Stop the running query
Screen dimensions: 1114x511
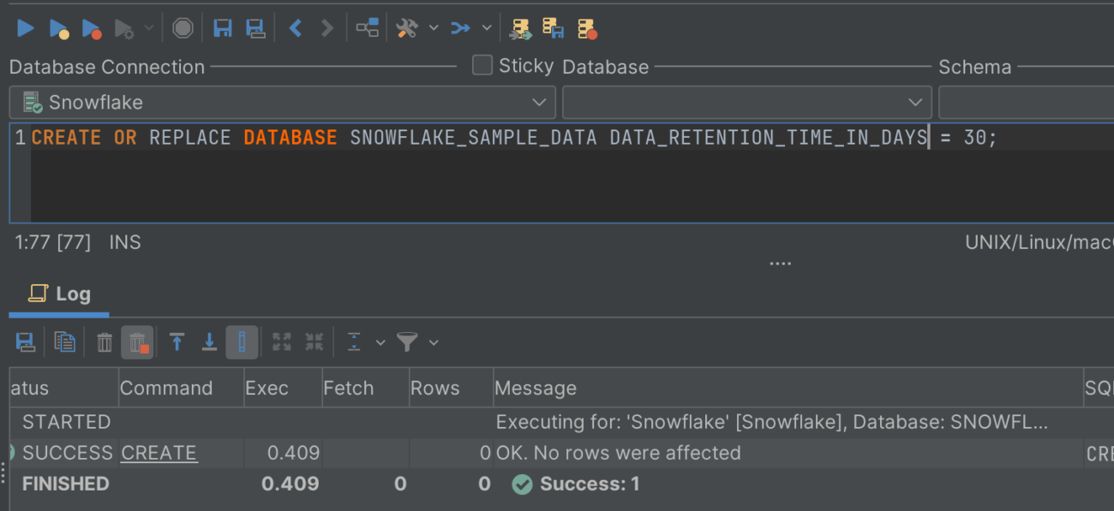pos(183,27)
